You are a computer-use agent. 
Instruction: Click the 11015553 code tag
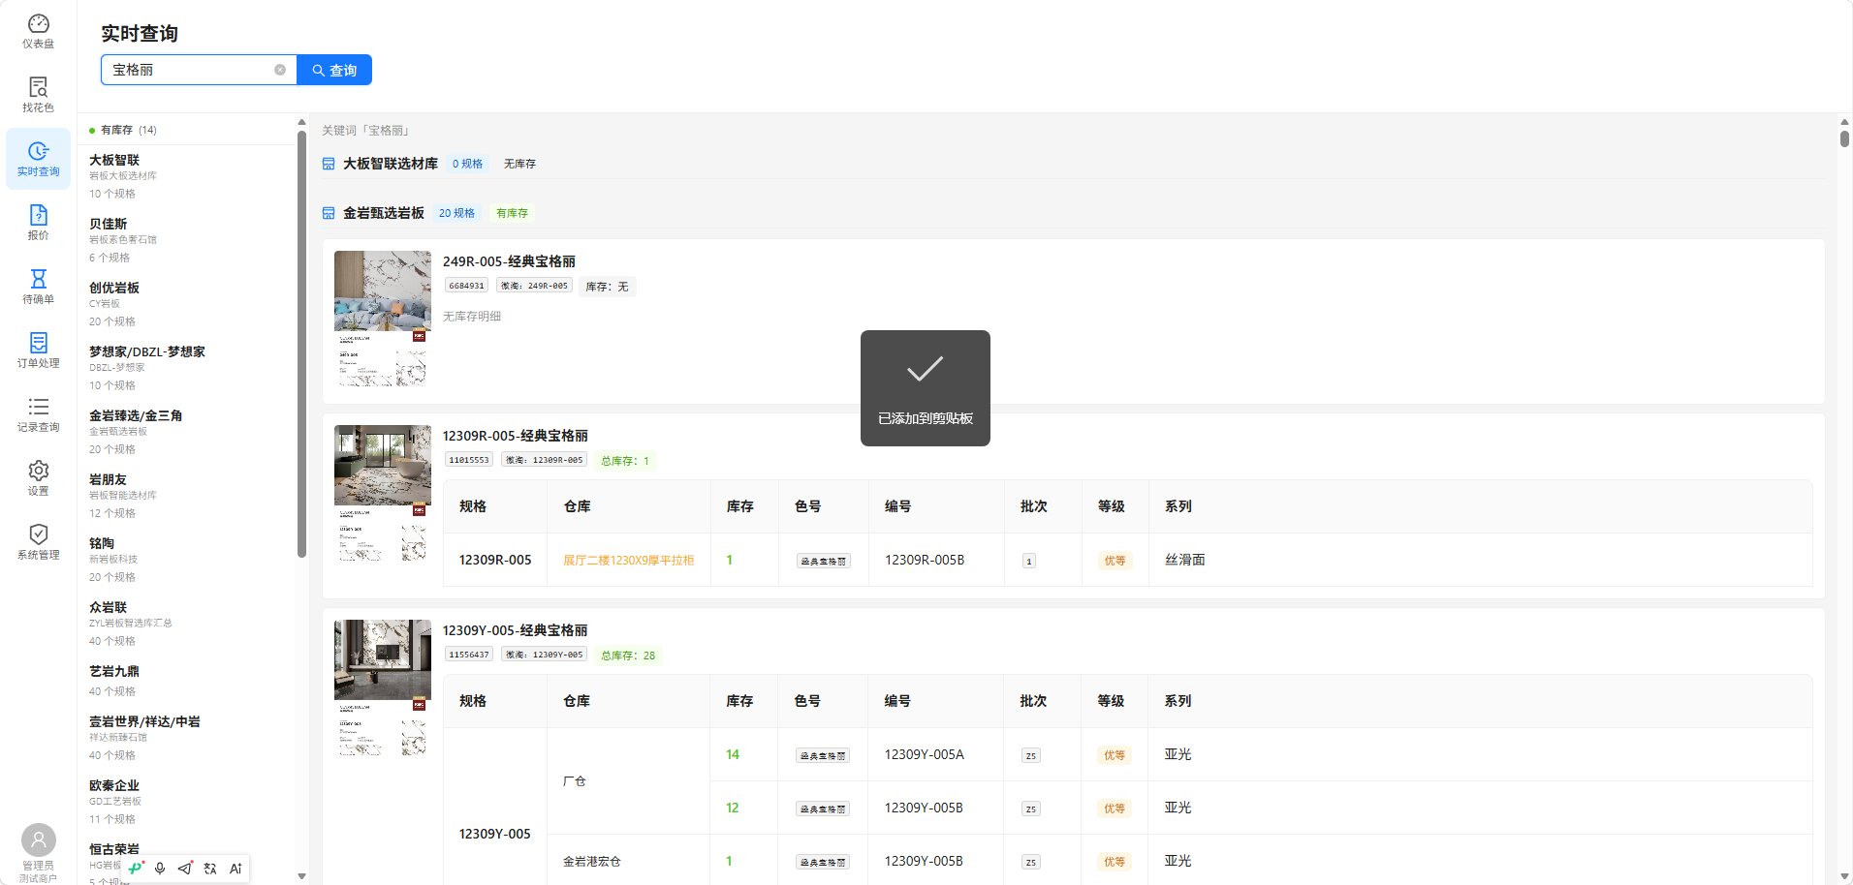pos(469,460)
